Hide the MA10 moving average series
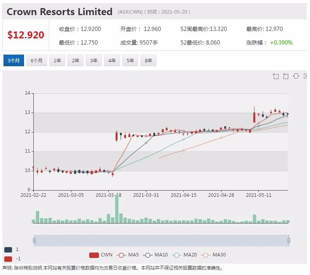 (155, 255)
